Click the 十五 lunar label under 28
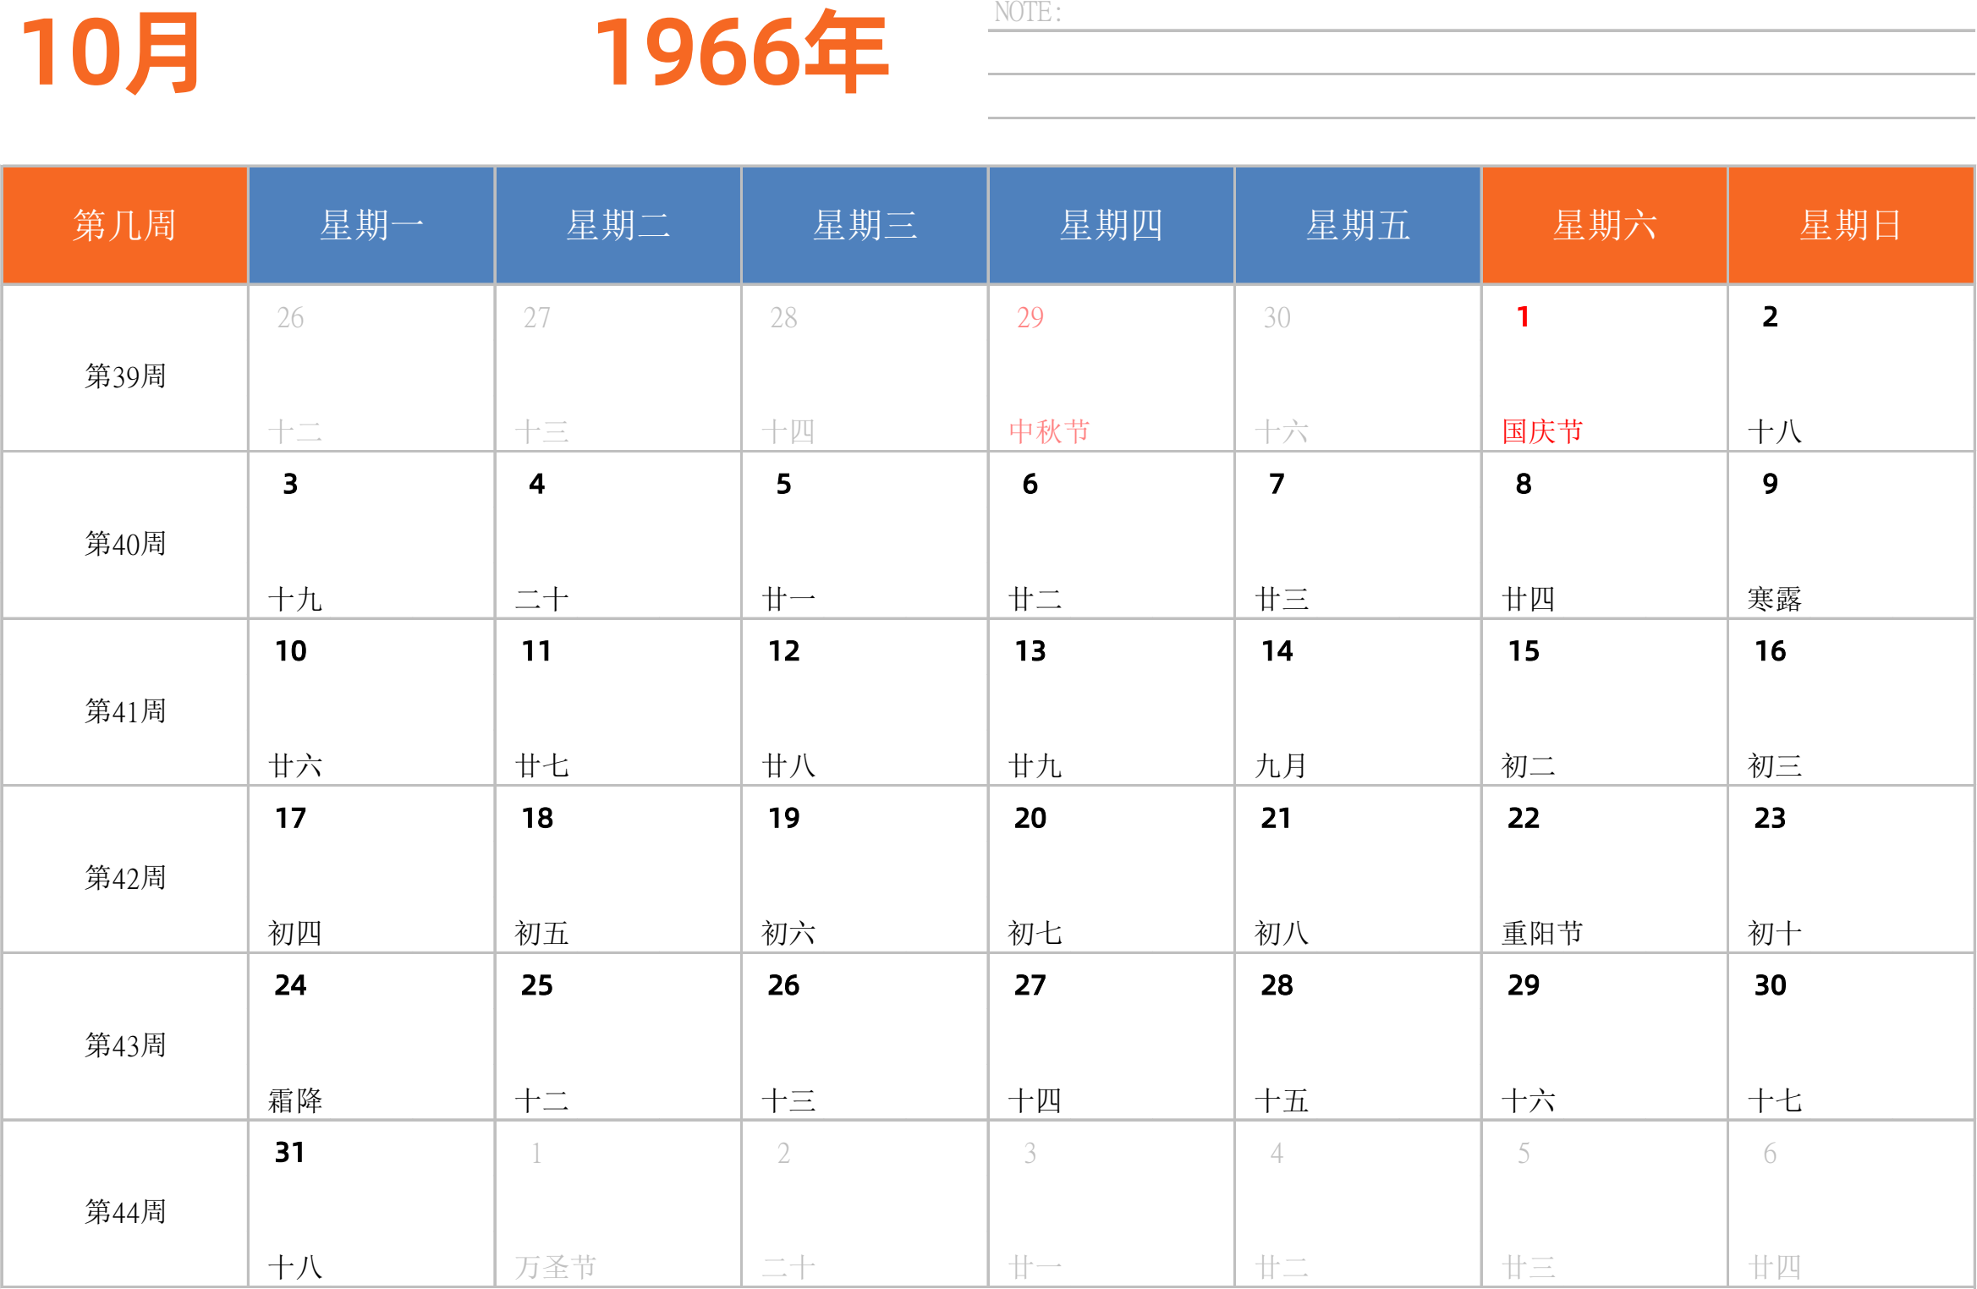Viewport: 1977px width, 1289px height. click(x=1282, y=1100)
